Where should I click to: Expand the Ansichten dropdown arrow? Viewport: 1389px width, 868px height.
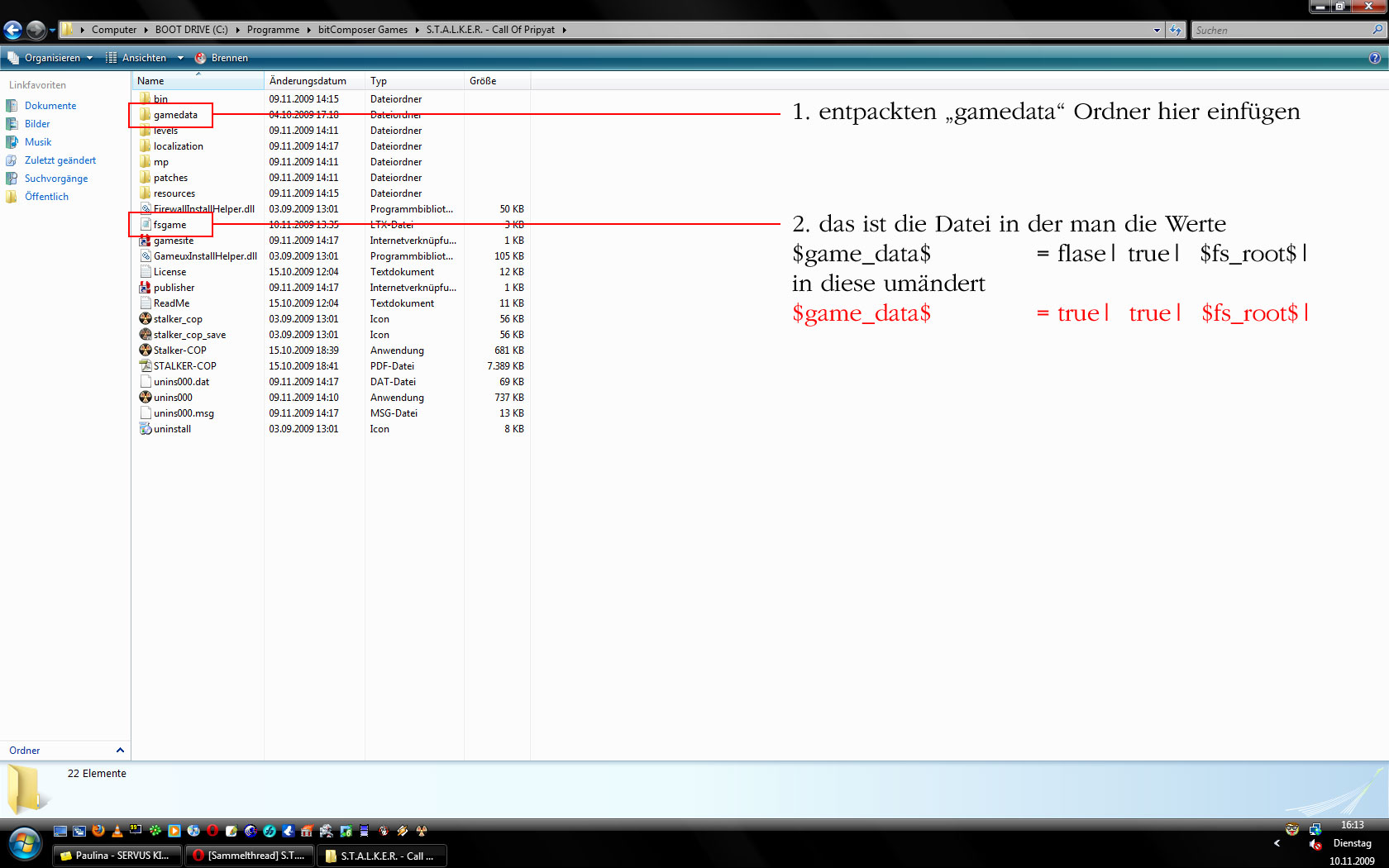(x=180, y=58)
